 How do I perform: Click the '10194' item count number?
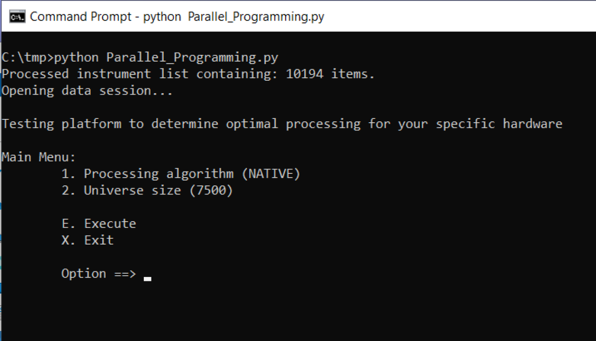point(304,74)
